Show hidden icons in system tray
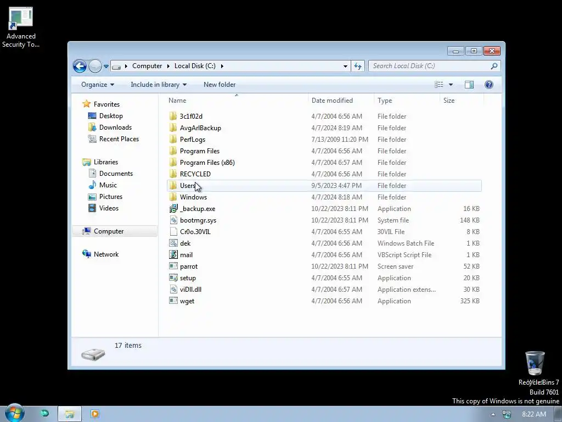This screenshot has height=422, width=562. (493, 414)
